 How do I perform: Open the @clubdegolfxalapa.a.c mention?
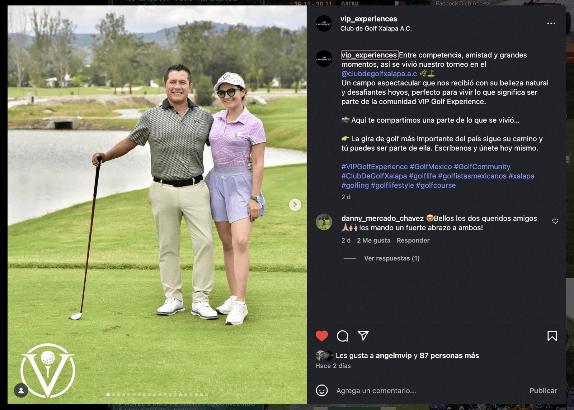tap(379, 74)
